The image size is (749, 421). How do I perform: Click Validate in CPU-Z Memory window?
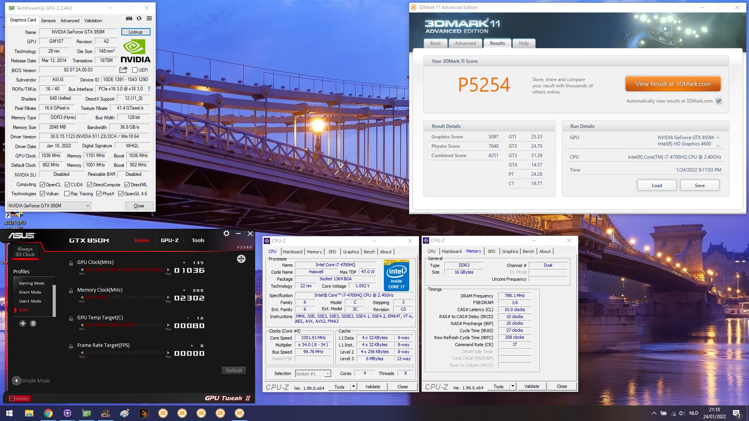[532, 386]
